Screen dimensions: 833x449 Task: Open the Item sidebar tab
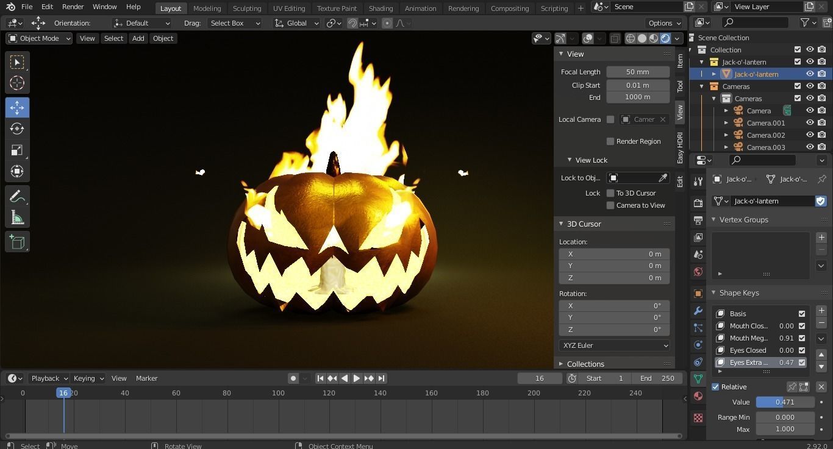click(x=680, y=61)
